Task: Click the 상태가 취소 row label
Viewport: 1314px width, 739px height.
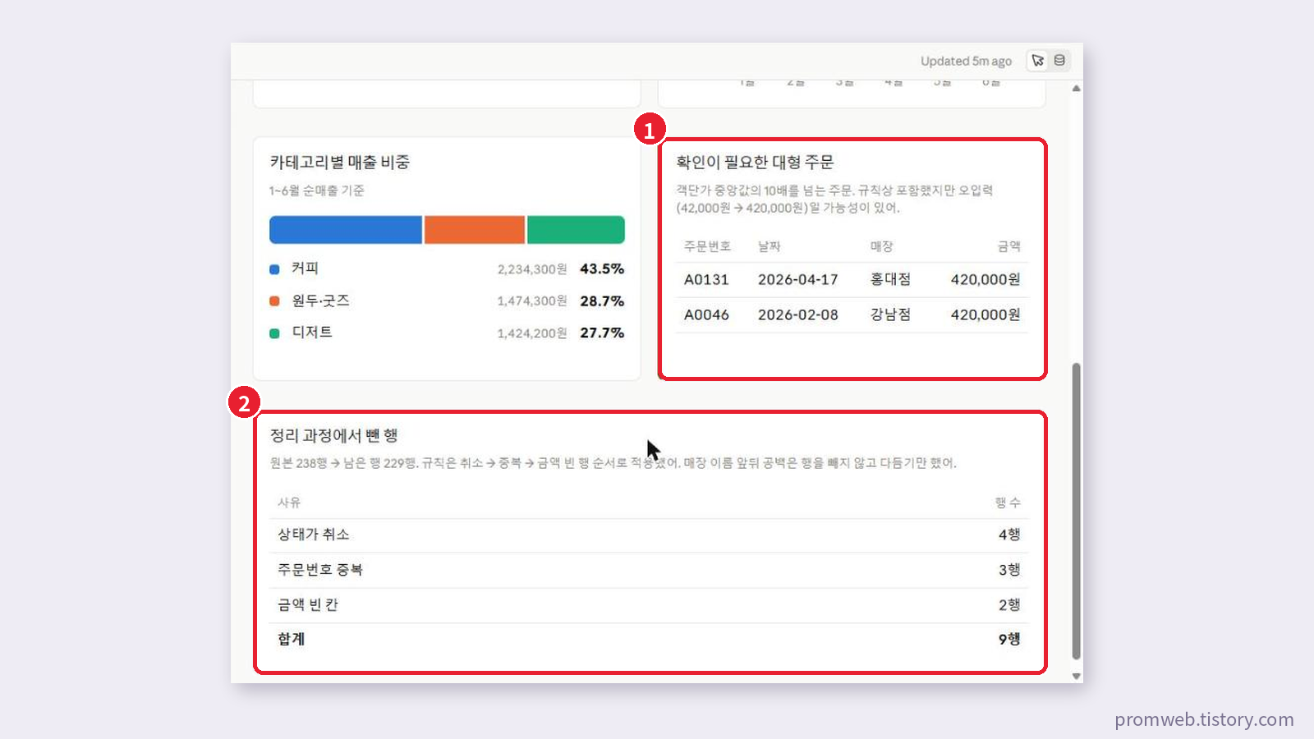Action: [314, 535]
